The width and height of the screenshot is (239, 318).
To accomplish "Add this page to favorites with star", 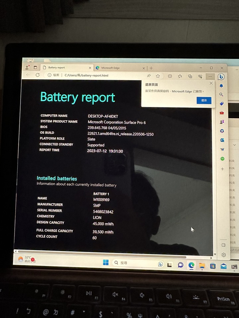I will (x=158, y=76).
